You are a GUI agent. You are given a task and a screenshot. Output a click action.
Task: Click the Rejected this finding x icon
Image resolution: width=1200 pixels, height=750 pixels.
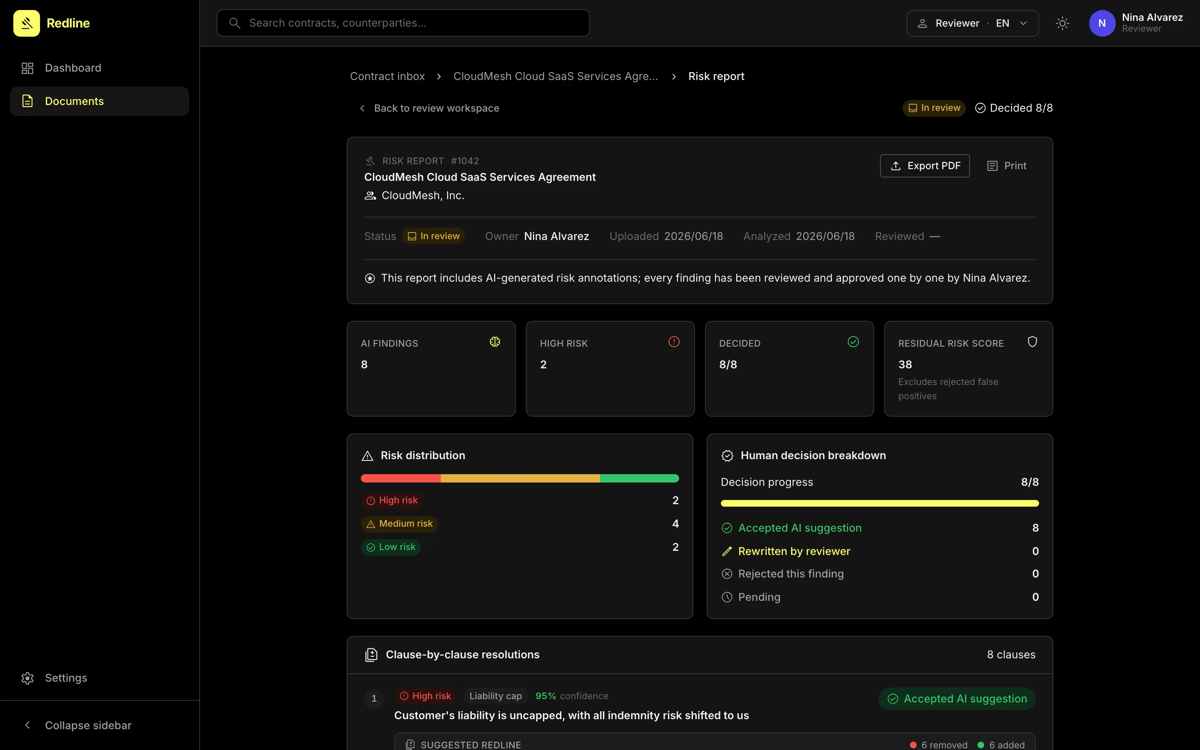click(x=727, y=574)
